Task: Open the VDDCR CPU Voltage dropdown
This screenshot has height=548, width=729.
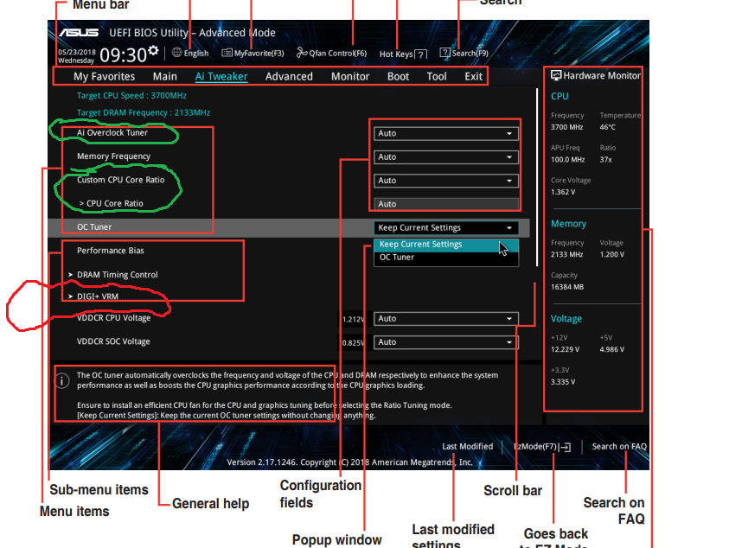Action: [x=445, y=319]
